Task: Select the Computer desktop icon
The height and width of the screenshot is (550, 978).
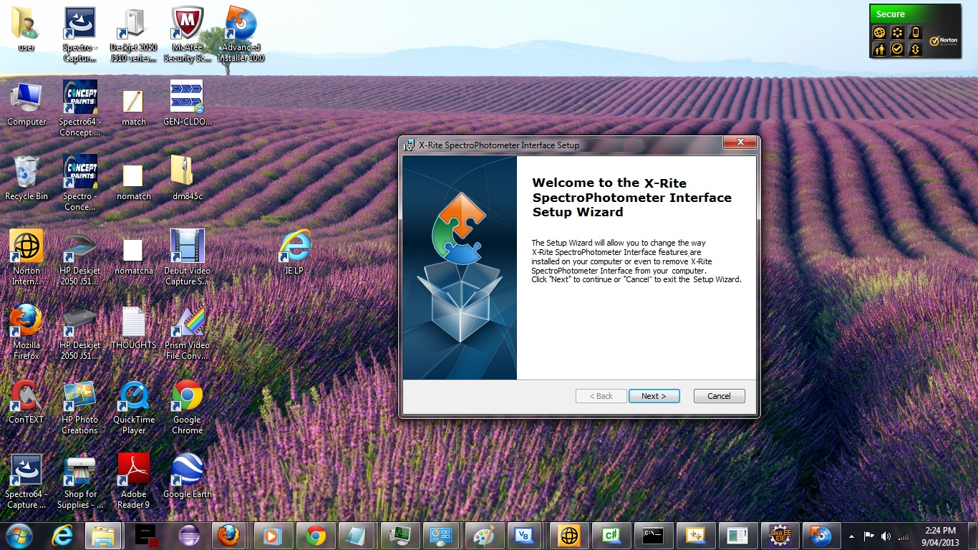Action: (x=26, y=104)
